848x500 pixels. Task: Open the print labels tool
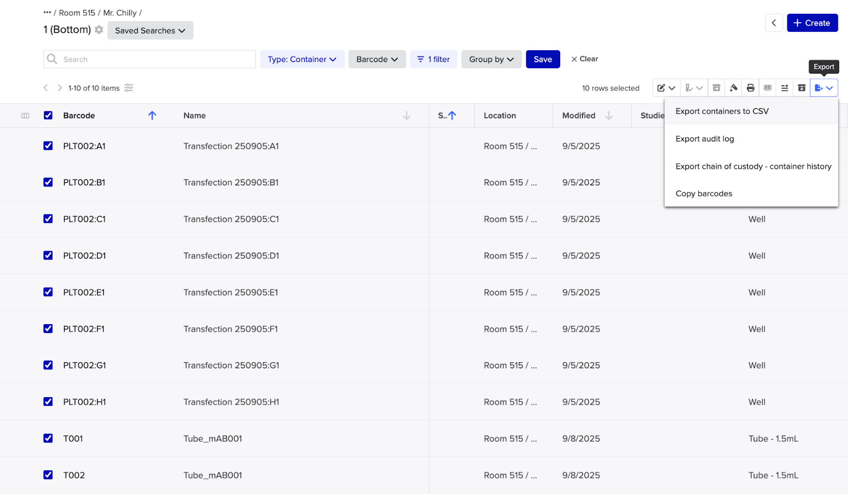(x=750, y=87)
